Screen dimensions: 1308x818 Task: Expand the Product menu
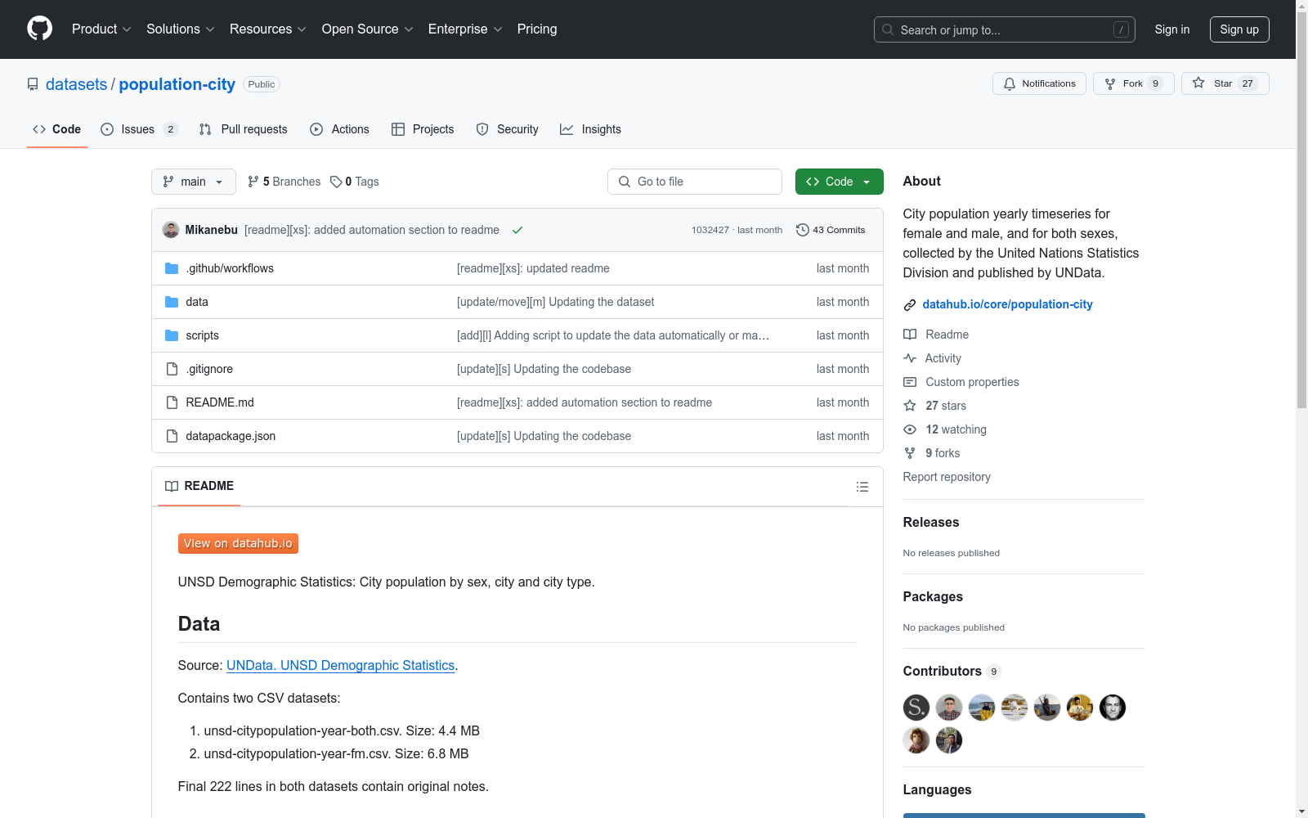[101, 29]
